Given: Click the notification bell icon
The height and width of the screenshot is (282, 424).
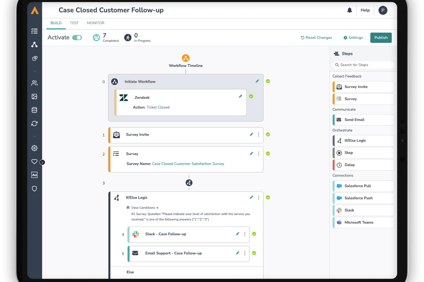Looking at the screenshot, I should [x=349, y=10].
